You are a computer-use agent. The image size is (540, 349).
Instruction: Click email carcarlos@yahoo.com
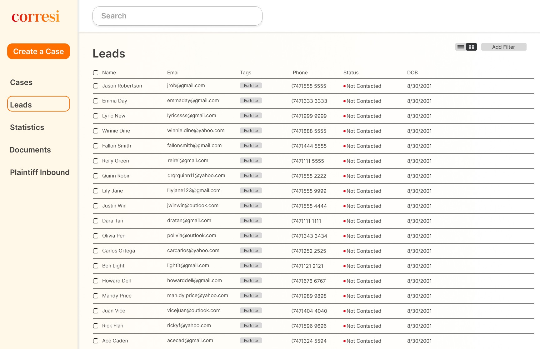(x=193, y=251)
